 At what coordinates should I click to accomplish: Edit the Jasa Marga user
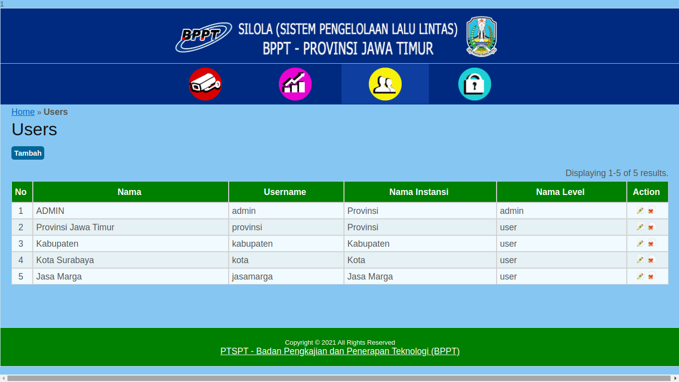click(640, 276)
